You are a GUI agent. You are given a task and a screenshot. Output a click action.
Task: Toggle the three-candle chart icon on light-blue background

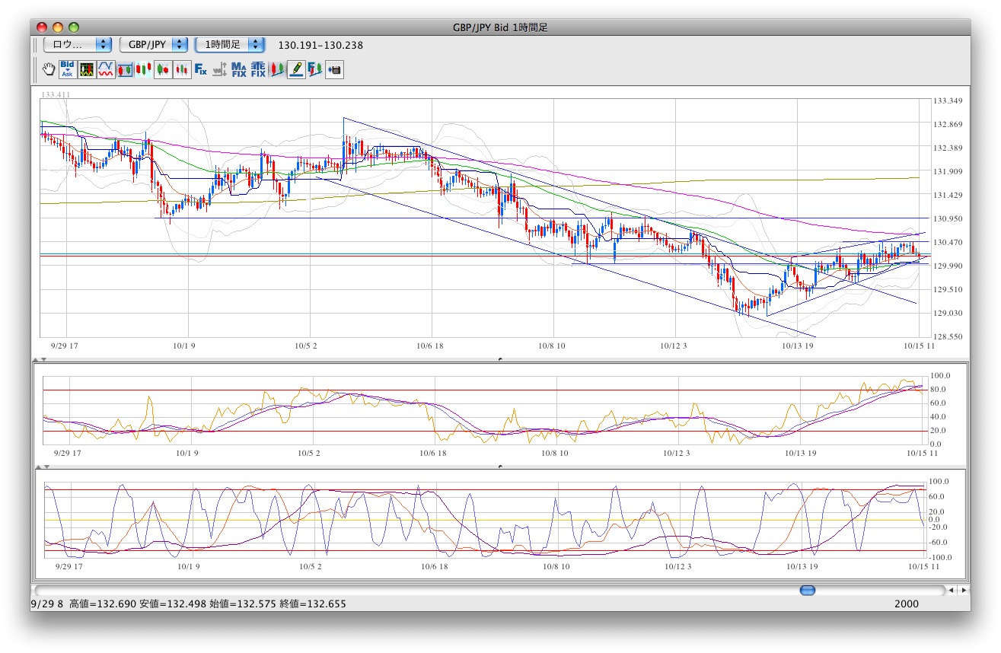144,70
